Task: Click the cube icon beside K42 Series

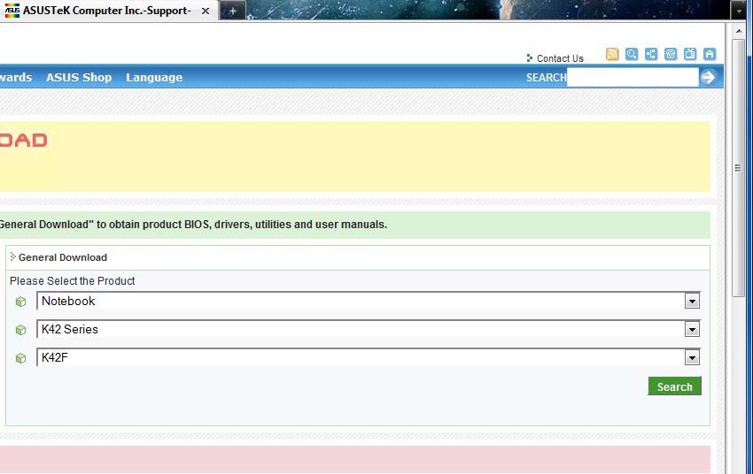Action: pos(20,330)
